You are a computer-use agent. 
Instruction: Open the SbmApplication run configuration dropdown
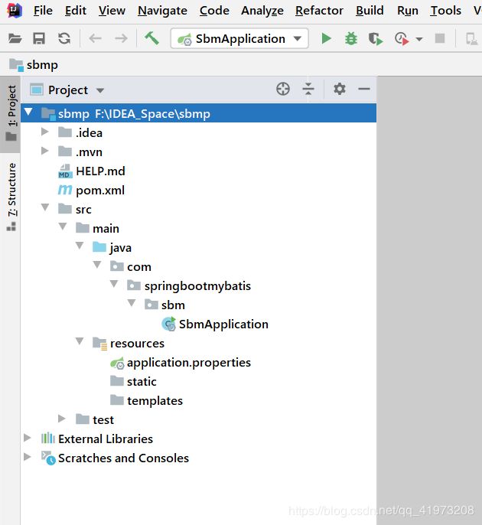239,39
